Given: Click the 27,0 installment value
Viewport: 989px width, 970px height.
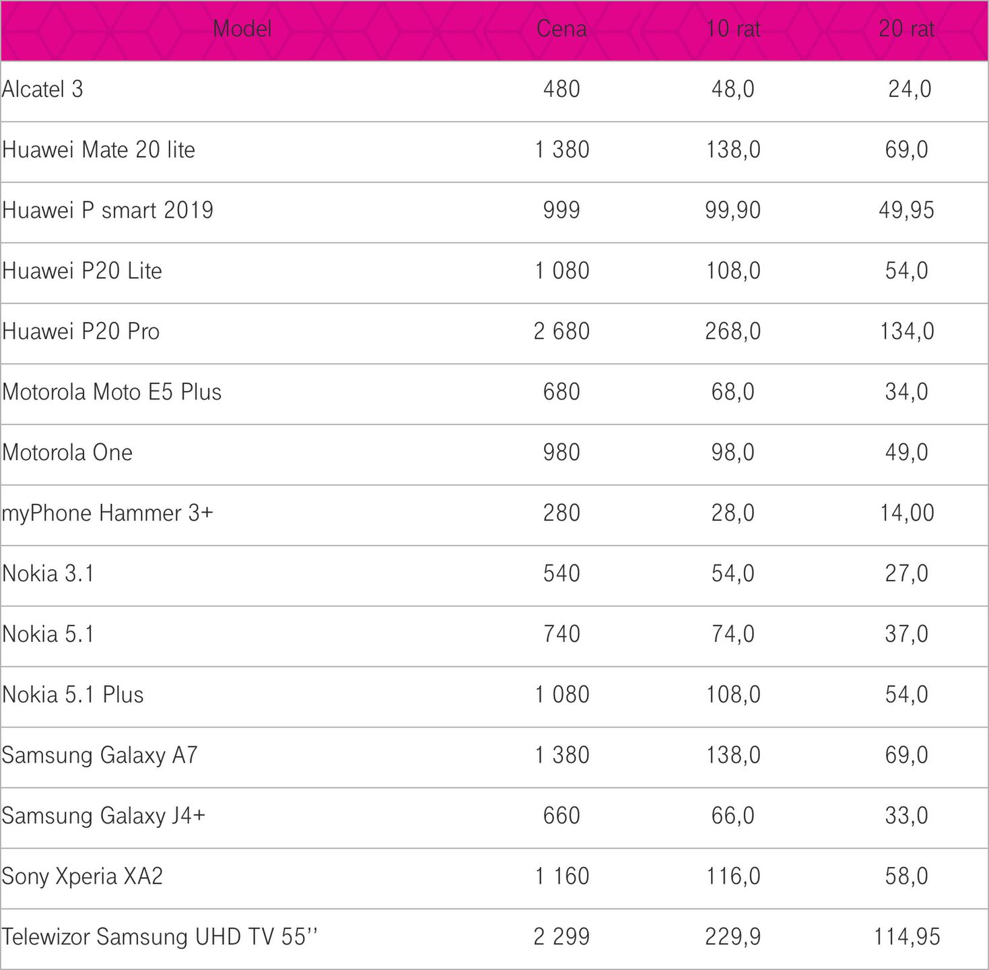Looking at the screenshot, I should pos(907,574).
